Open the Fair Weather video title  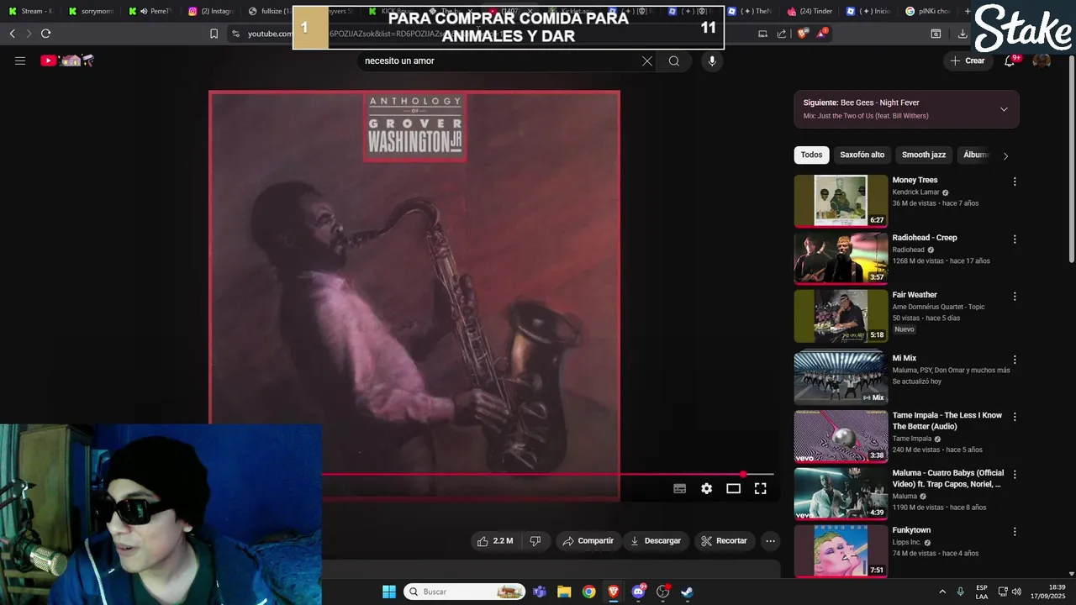click(x=915, y=295)
